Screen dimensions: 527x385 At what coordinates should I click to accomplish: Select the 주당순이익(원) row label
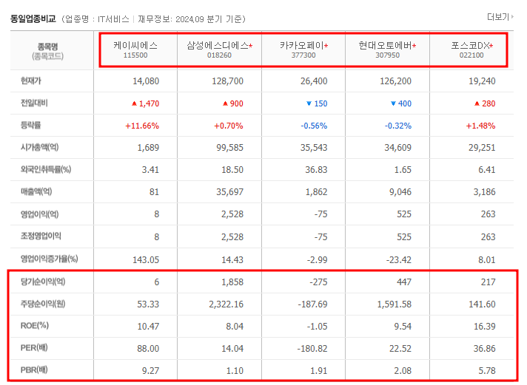pyautogui.click(x=43, y=304)
